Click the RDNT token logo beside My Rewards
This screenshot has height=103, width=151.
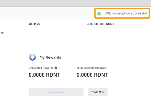click(32, 57)
